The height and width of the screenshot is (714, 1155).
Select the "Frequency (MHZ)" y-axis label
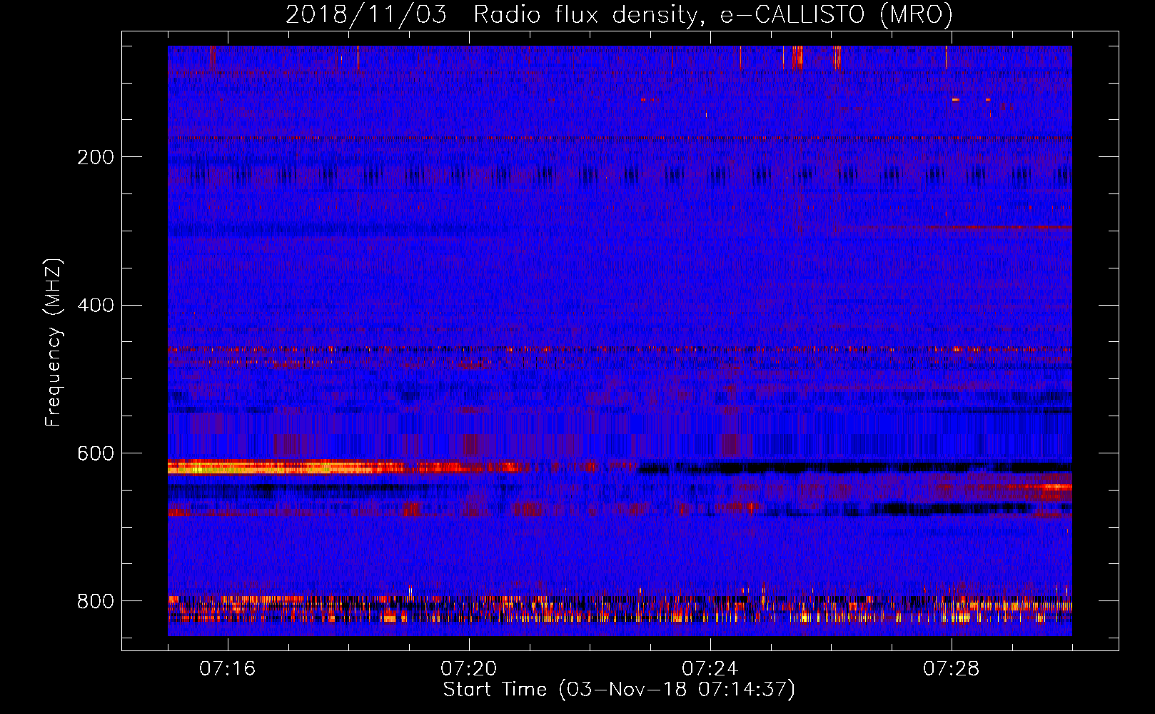(x=53, y=343)
